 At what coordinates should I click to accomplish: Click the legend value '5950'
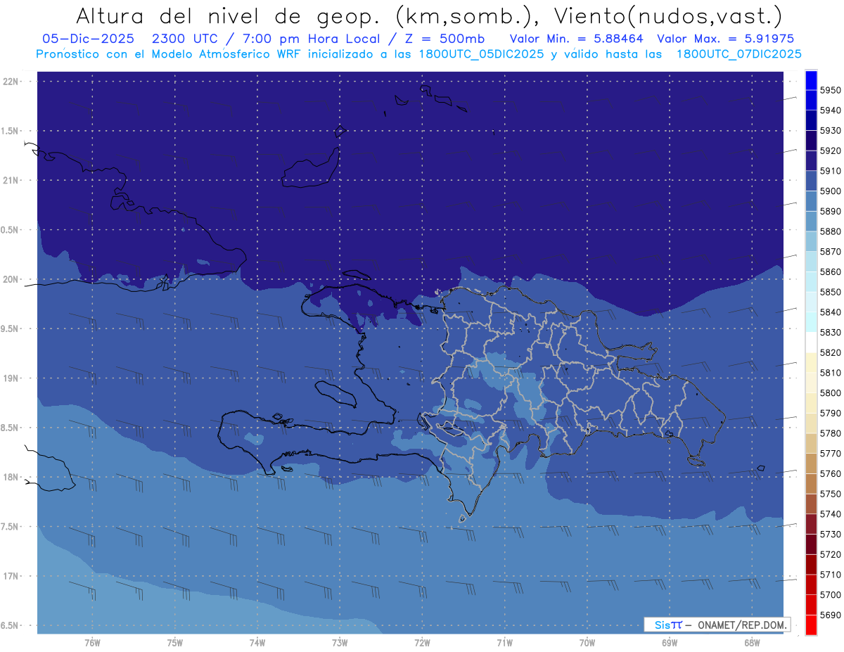[x=830, y=90]
